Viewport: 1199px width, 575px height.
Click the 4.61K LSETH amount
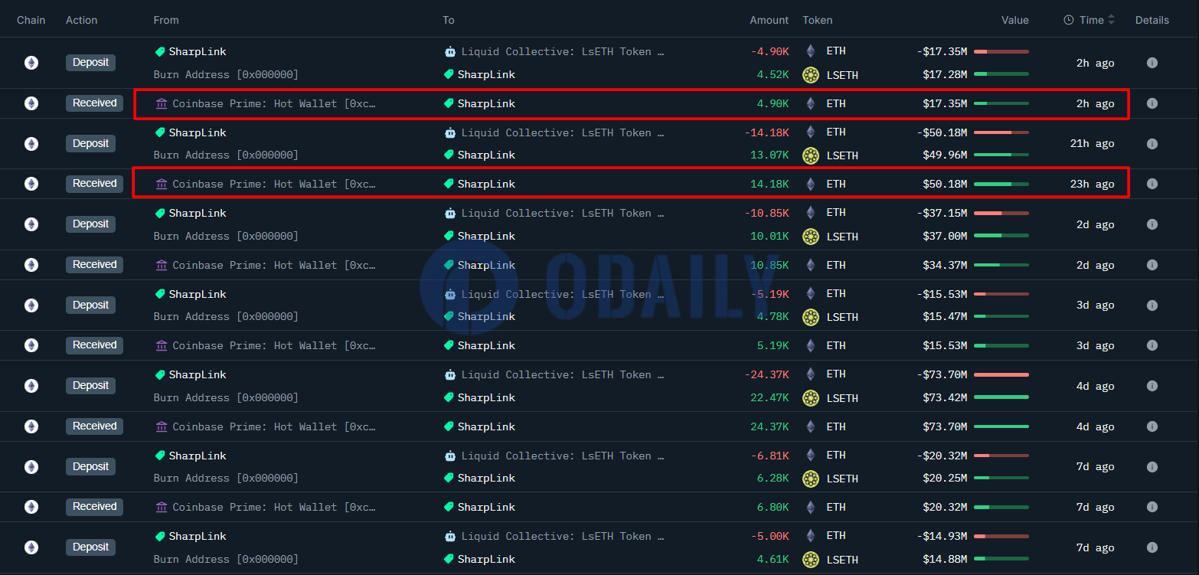(x=773, y=559)
